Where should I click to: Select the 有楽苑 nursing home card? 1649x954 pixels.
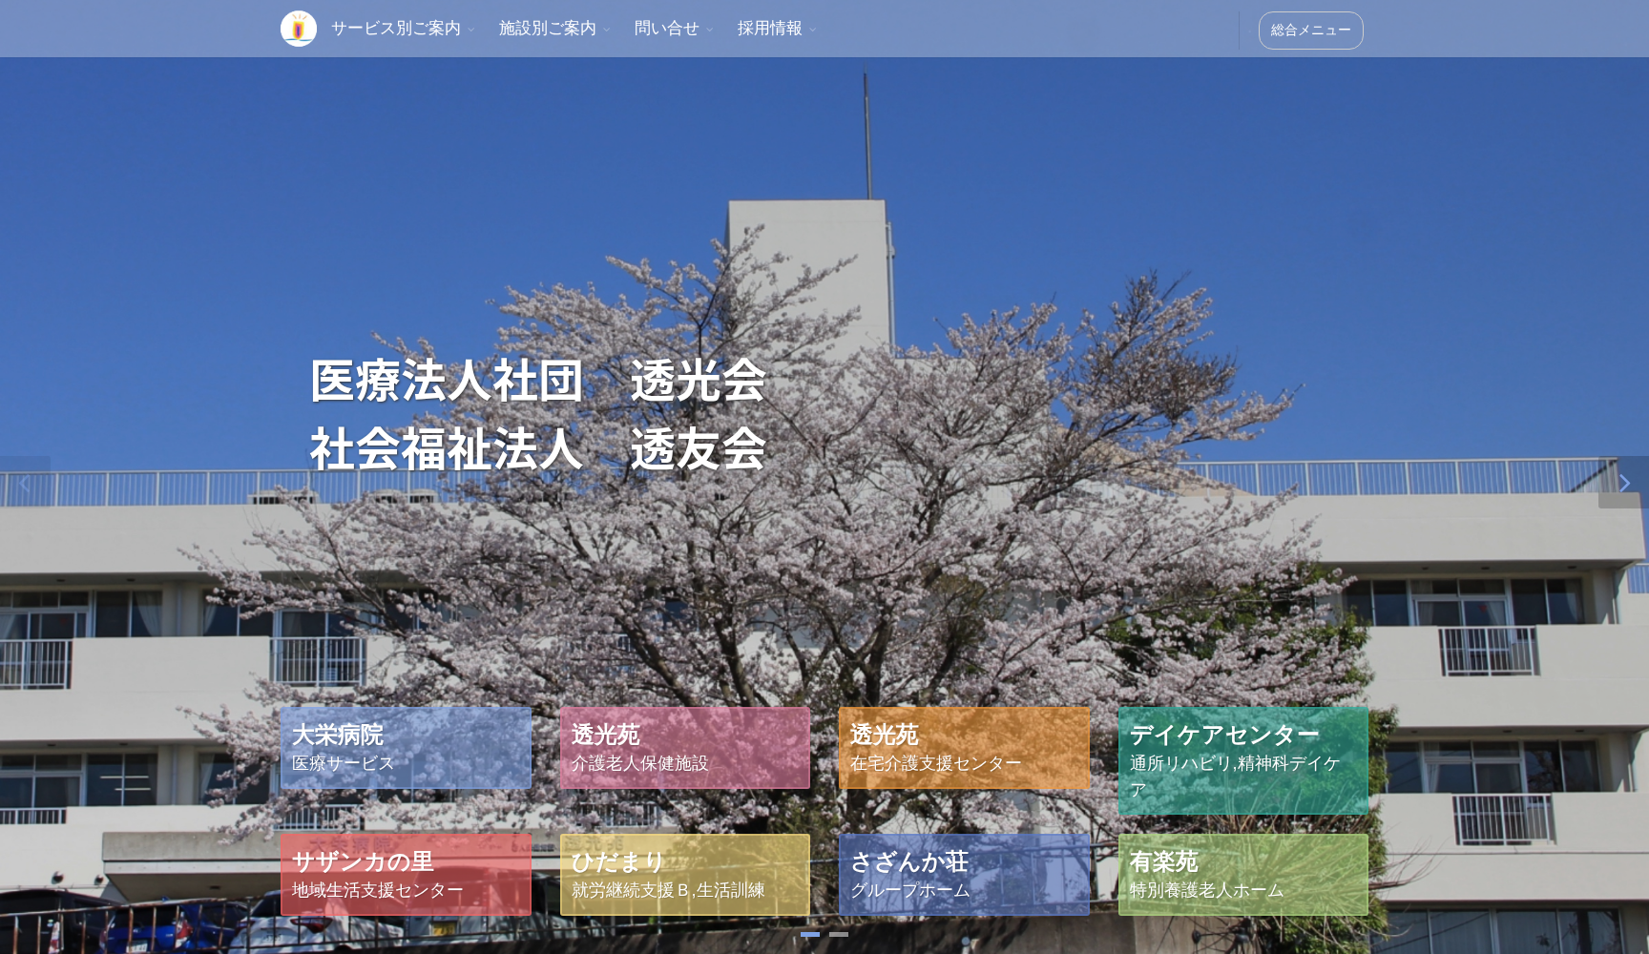(1243, 875)
